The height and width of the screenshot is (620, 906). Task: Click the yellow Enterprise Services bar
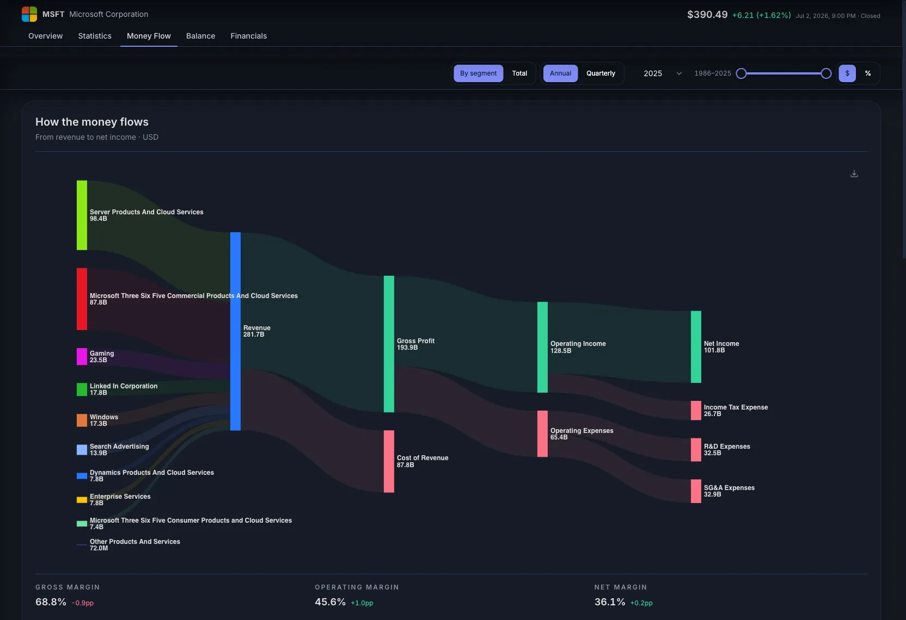pyautogui.click(x=82, y=500)
